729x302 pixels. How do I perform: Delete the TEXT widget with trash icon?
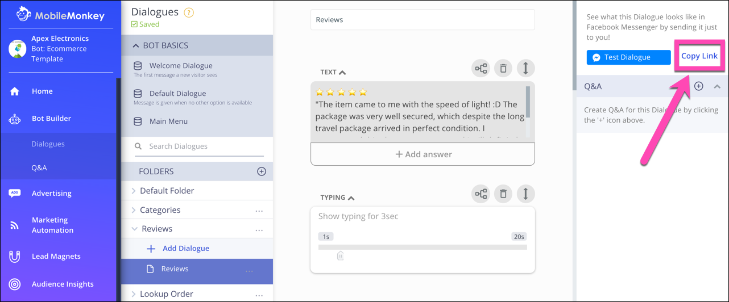click(x=503, y=69)
